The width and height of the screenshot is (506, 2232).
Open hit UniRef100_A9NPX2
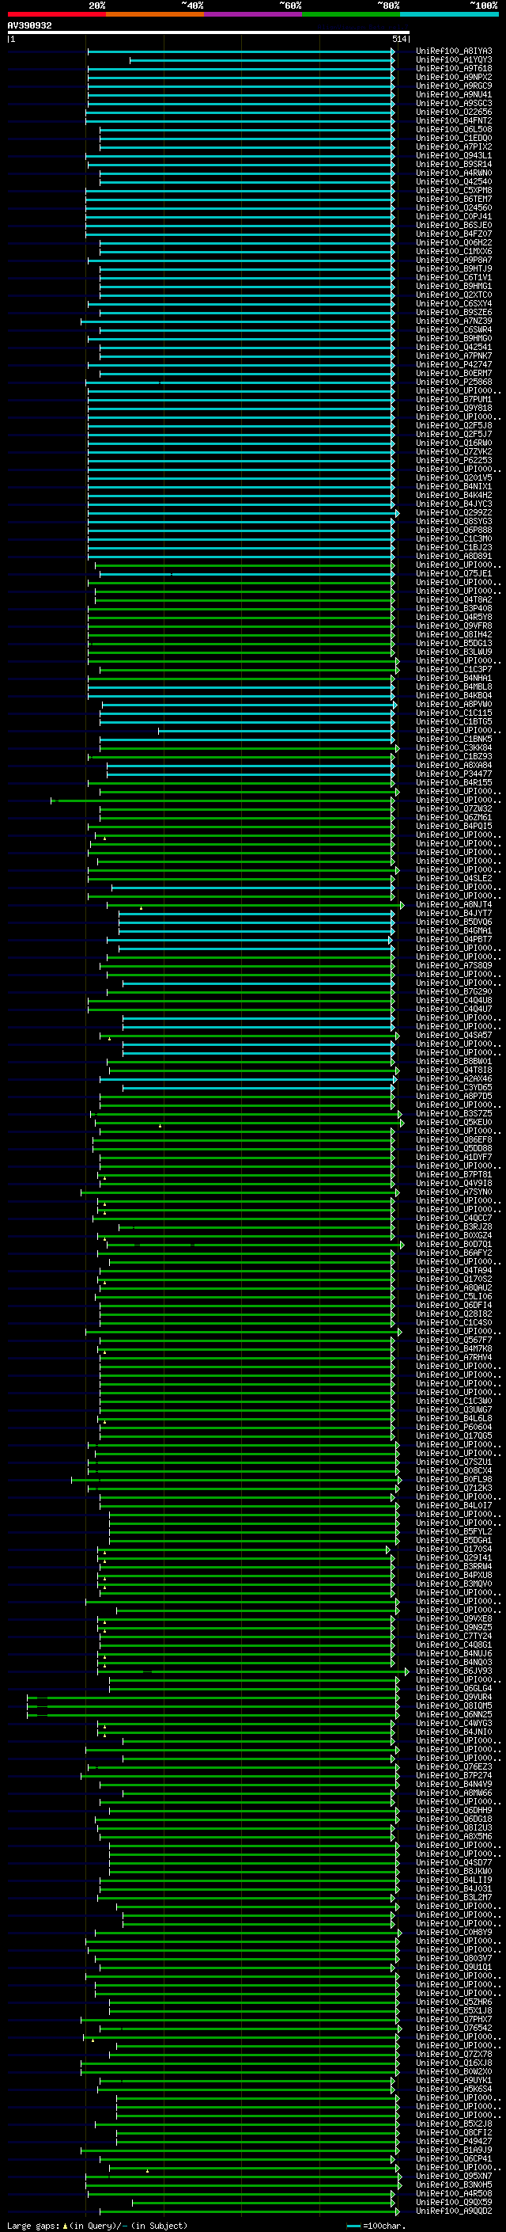pyautogui.click(x=454, y=77)
